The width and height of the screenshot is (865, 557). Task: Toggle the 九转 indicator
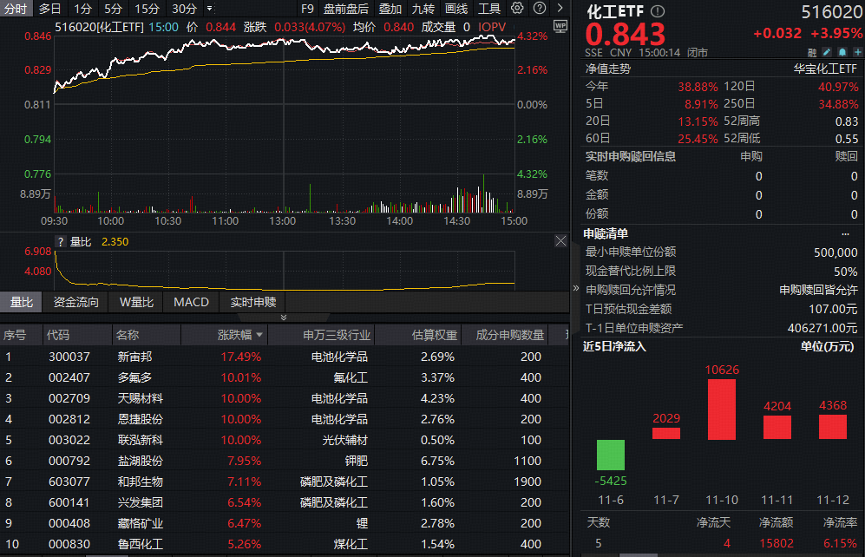(423, 9)
